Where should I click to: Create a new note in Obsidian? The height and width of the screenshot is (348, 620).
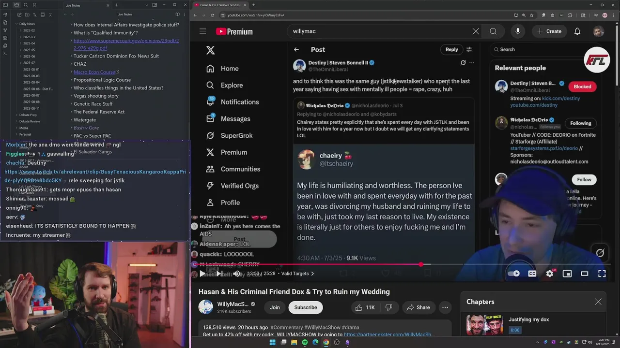tap(18, 14)
